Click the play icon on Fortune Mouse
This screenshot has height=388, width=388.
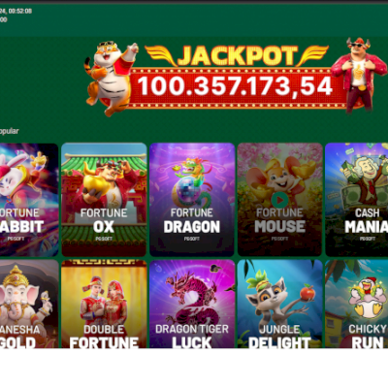point(279,201)
